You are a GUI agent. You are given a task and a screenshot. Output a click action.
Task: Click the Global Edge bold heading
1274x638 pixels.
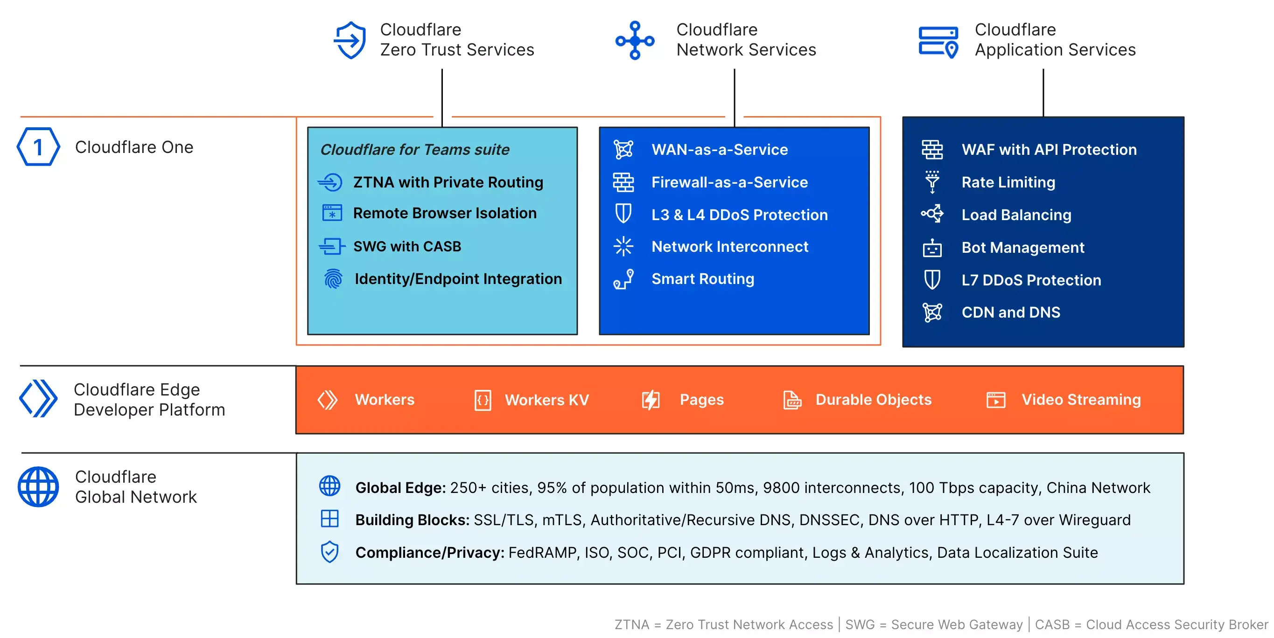(x=400, y=487)
